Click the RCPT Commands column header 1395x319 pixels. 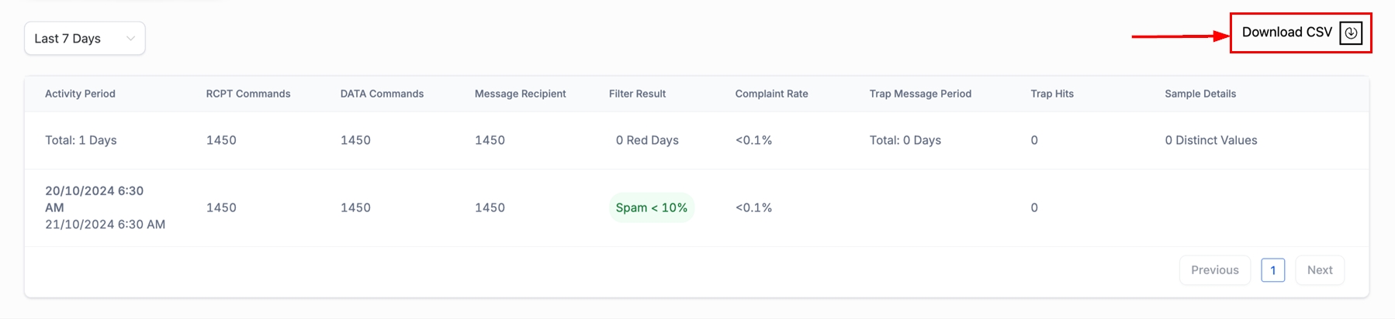(x=248, y=94)
